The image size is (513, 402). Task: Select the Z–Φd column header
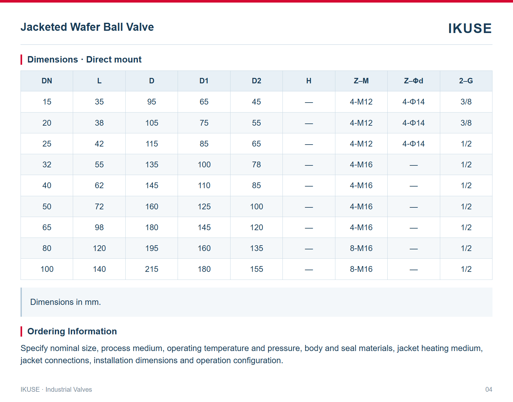click(414, 81)
